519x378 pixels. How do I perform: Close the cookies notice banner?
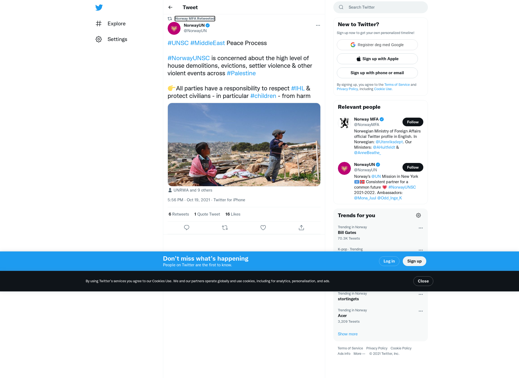[x=423, y=281]
